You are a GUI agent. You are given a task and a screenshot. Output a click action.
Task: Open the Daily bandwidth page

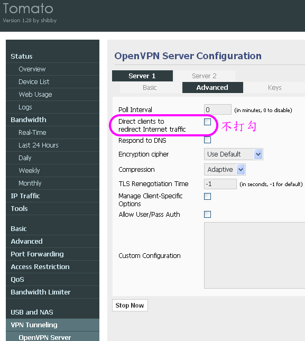click(x=53, y=158)
